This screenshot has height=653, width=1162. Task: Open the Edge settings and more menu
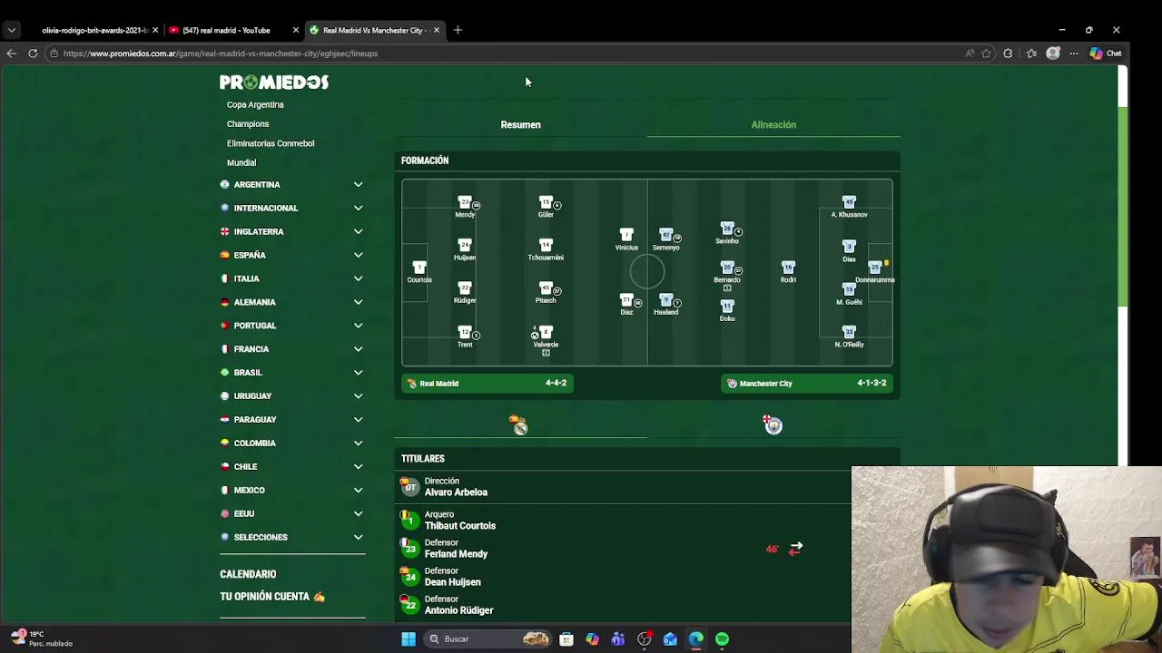point(1074,54)
